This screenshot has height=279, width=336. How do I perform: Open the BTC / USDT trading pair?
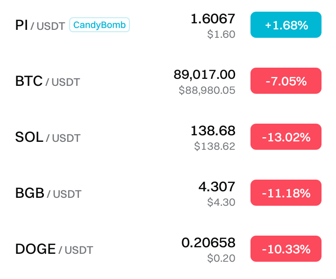pos(48,82)
